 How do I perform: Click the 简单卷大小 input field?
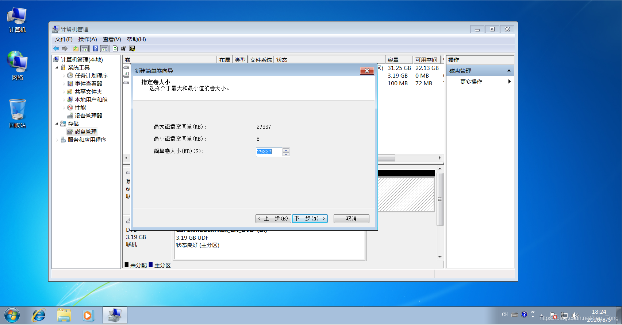click(269, 152)
